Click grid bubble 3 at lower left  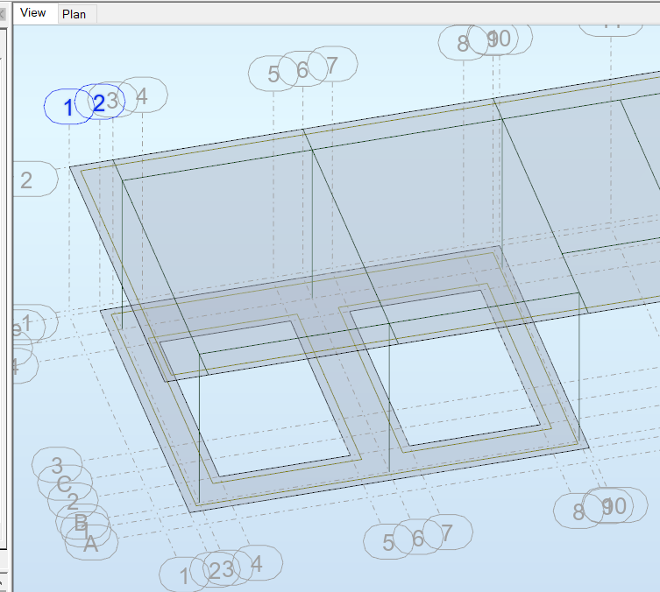tap(57, 465)
